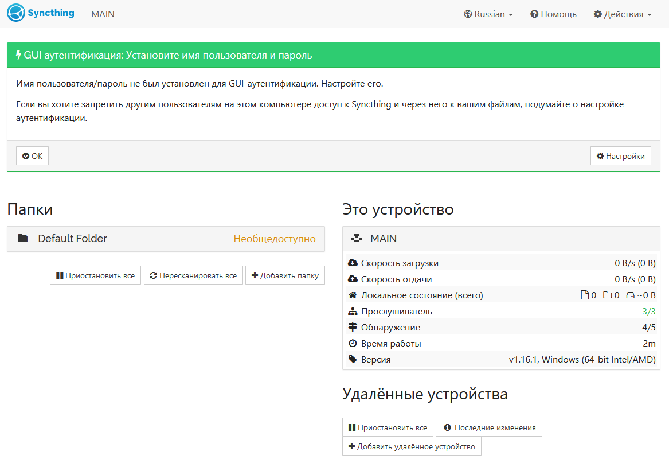Click the home icon for Локальное состояние
This screenshot has width=669, height=463.
pyautogui.click(x=353, y=295)
